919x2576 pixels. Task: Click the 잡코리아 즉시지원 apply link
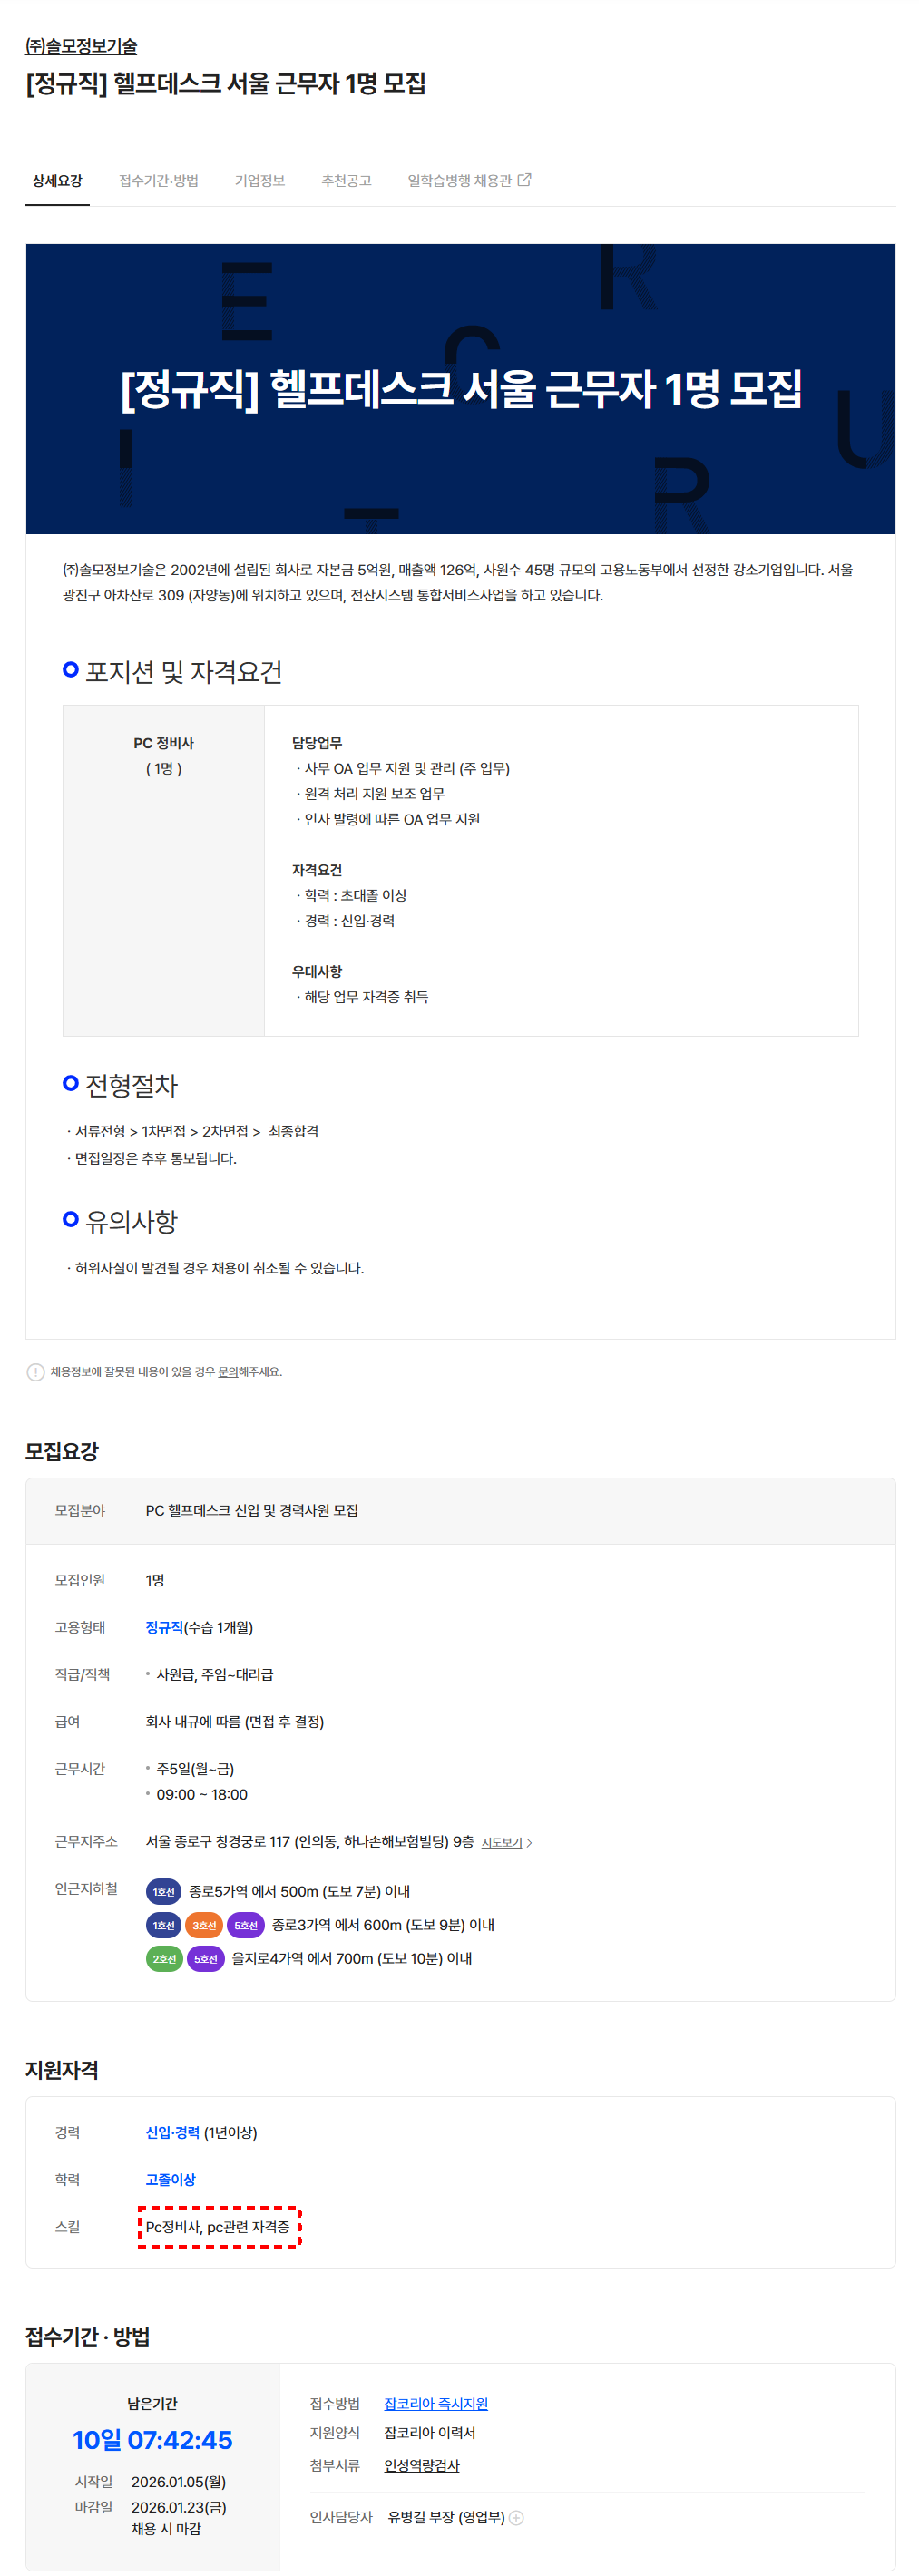pos(436,2404)
